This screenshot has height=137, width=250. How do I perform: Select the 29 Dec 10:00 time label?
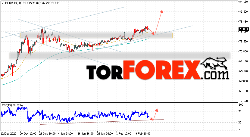click(x=47, y=133)
